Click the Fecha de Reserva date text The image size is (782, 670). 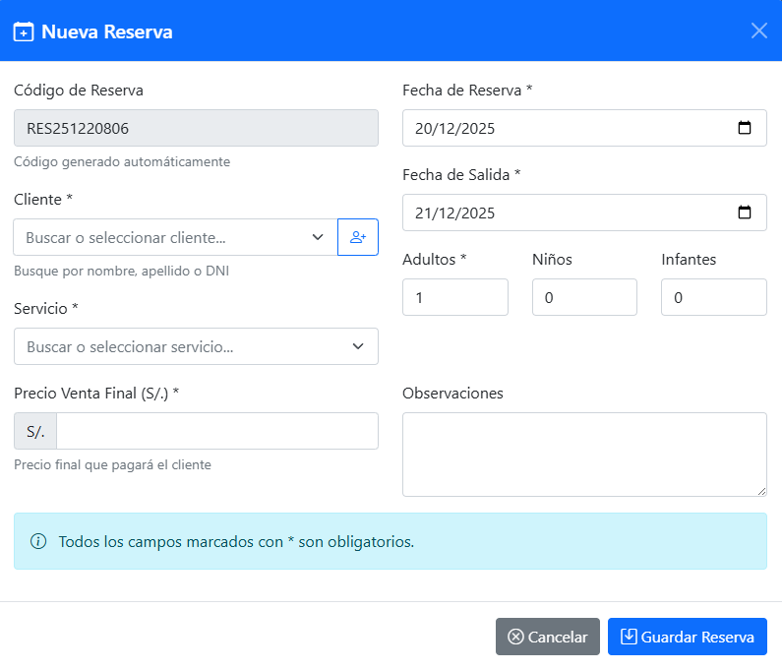coord(454,128)
